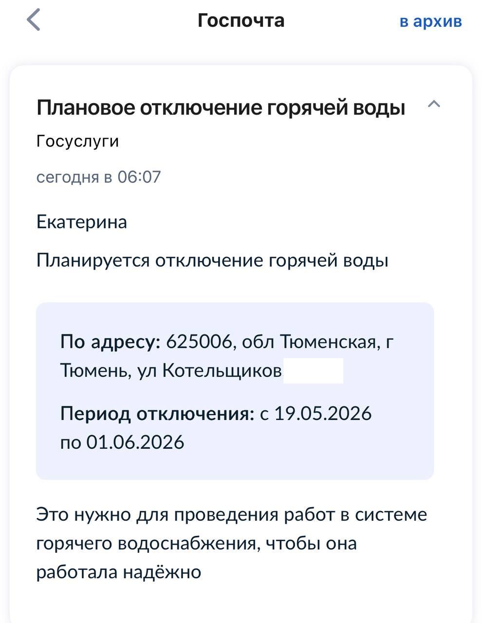Click the words «горячего водоснабжения» in the explanation

coord(146,543)
